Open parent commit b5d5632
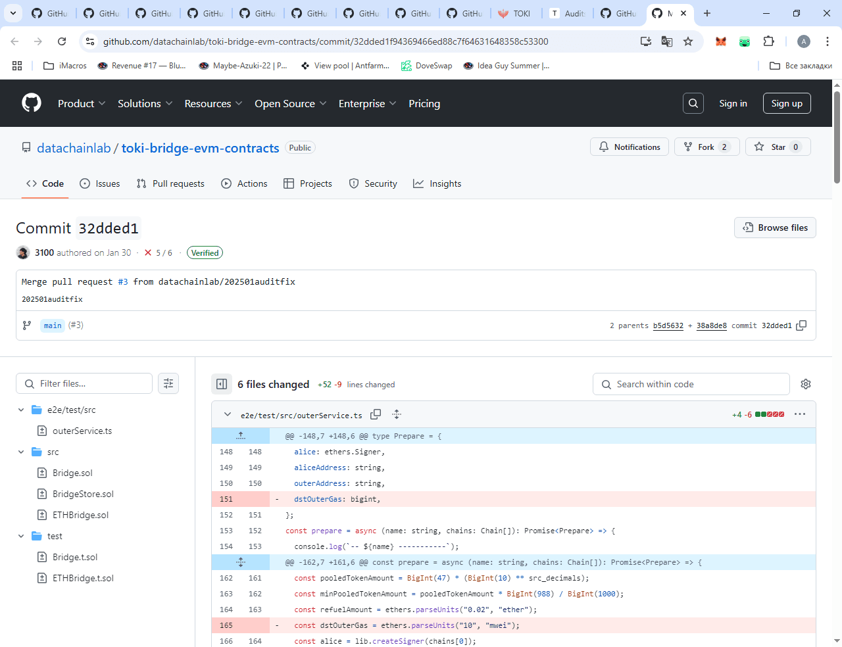 pos(668,325)
